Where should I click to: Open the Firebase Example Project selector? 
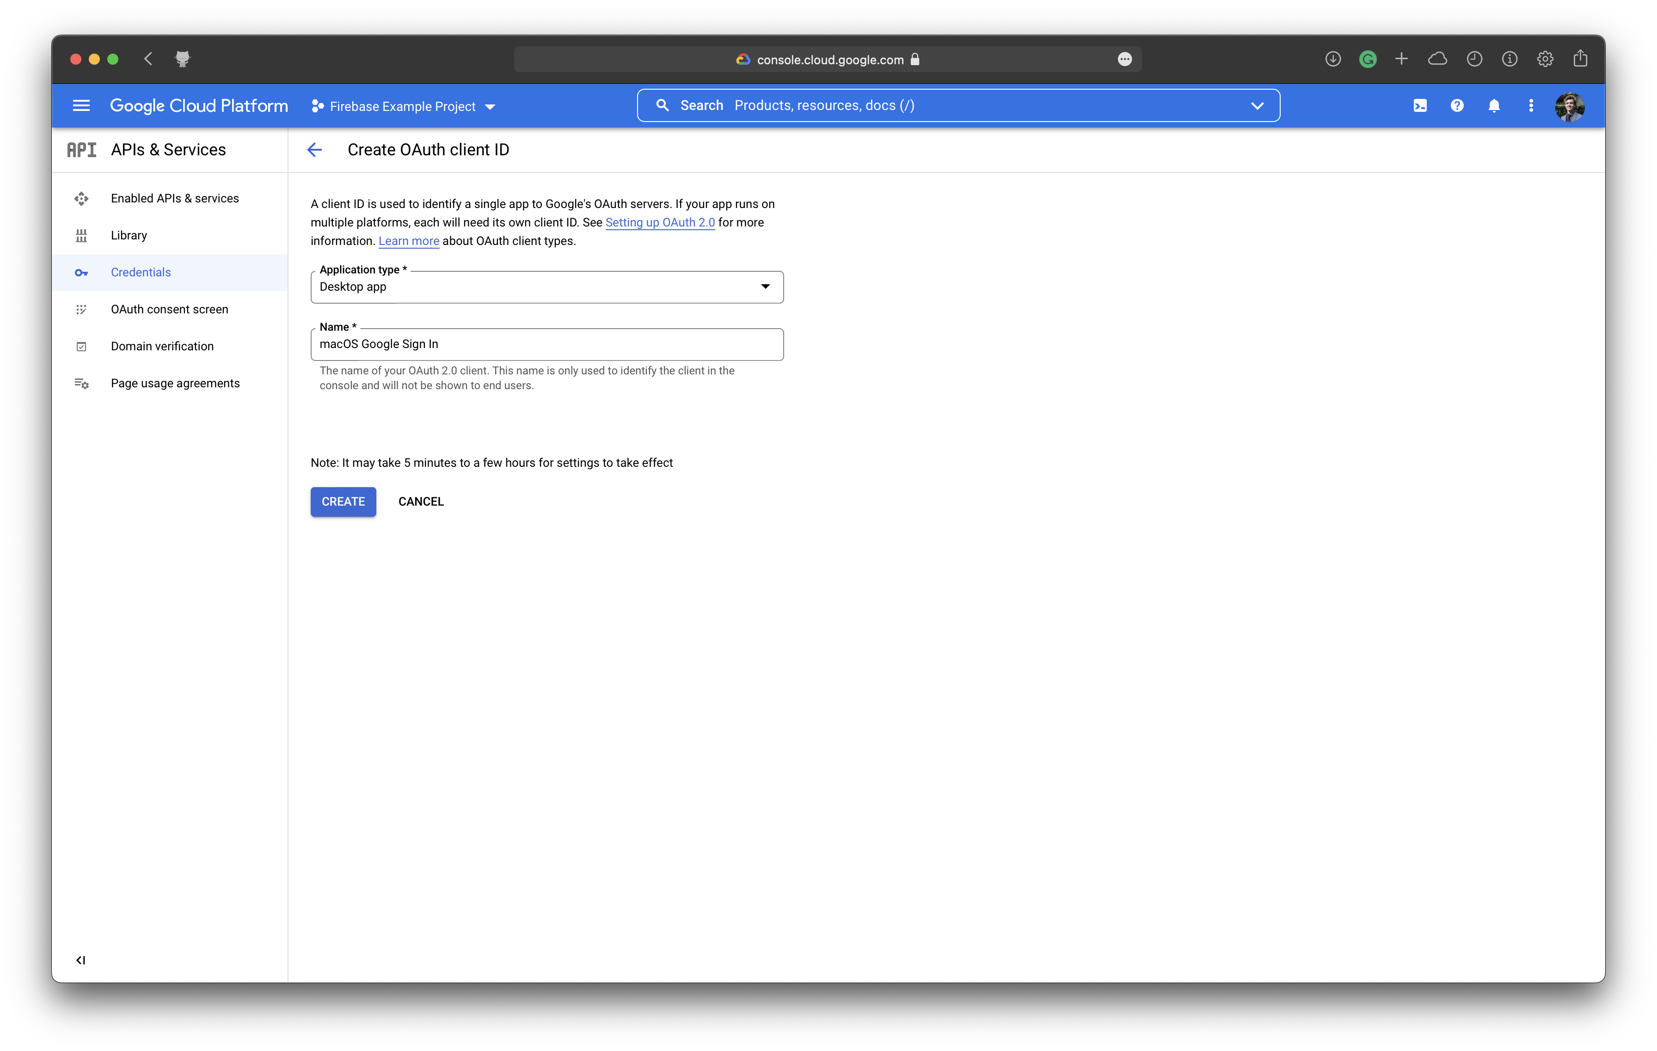403,107
